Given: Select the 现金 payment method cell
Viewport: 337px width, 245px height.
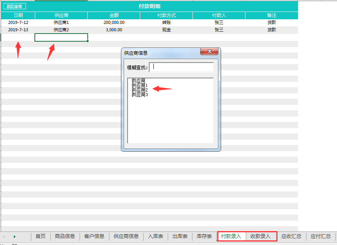Looking at the screenshot, I should coord(166,30).
